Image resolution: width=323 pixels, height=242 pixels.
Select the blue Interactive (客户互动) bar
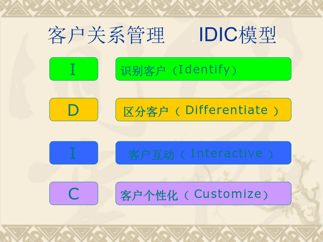coord(203,153)
